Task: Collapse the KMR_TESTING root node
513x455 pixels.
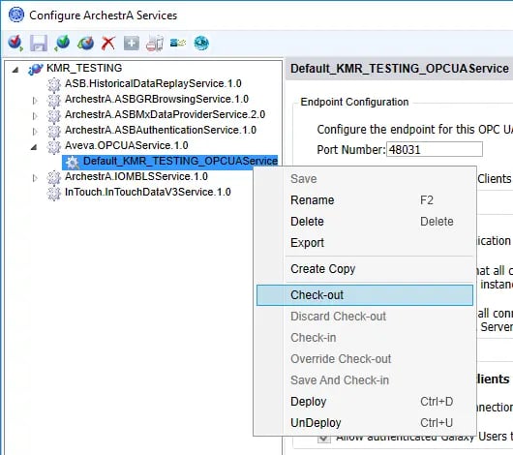Action: click(x=15, y=70)
